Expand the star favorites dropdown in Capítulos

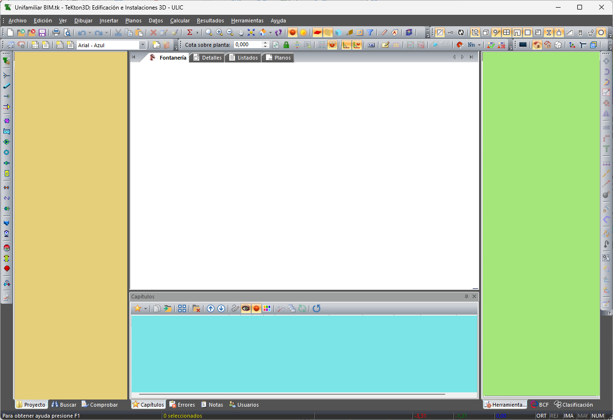pos(145,308)
